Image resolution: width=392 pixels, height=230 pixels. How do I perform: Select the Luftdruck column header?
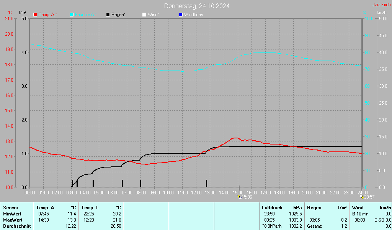pyautogui.click(x=272, y=208)
